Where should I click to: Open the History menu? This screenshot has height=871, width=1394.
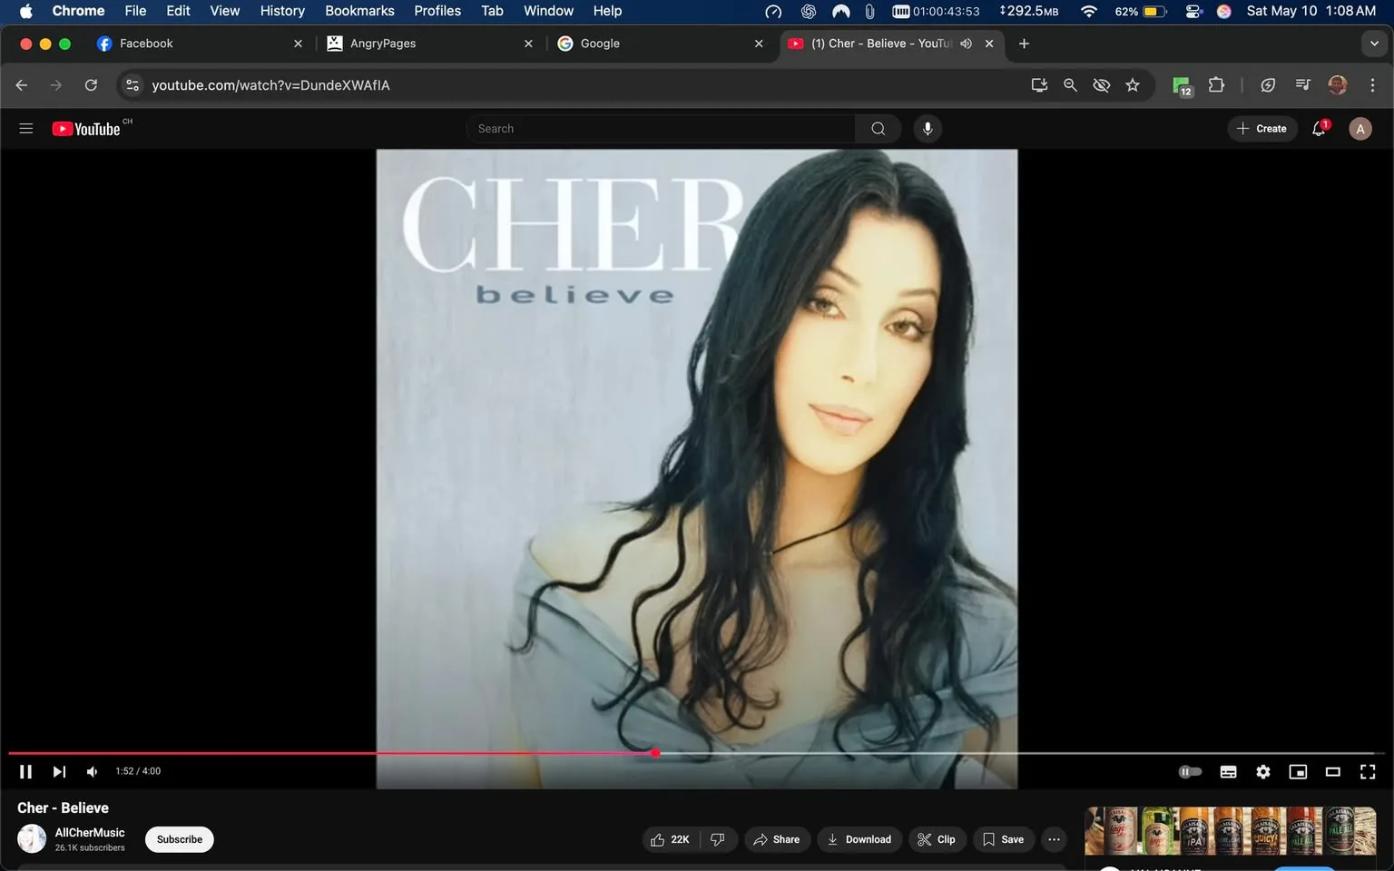[281, 11]
